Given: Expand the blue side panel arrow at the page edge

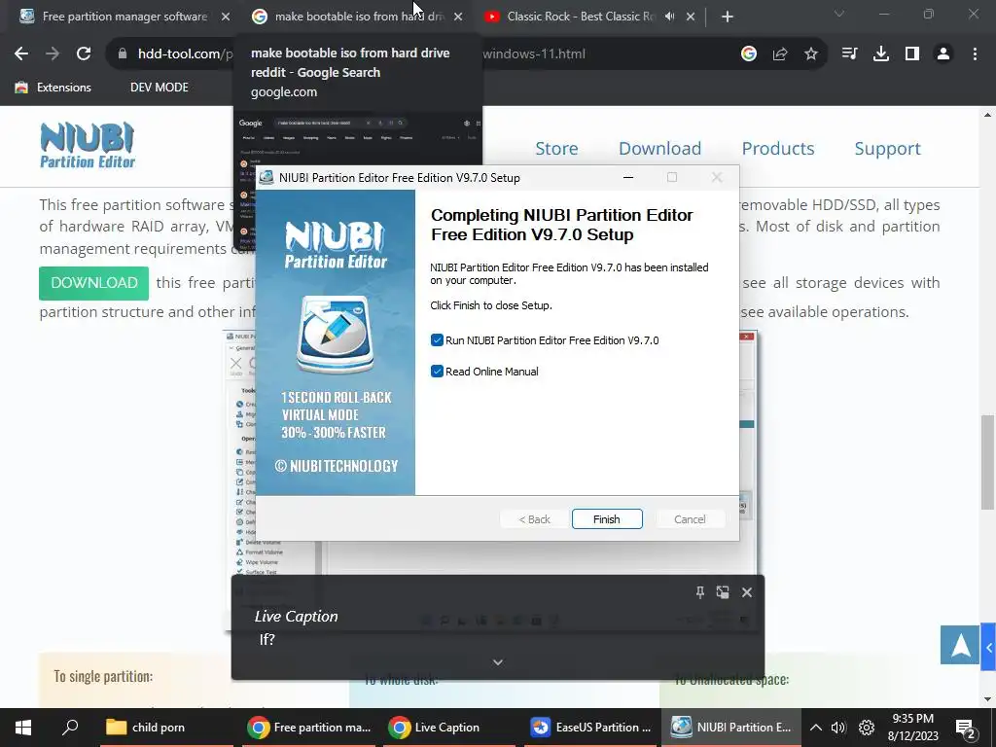Looking at the screenshot, I should 988,647.
